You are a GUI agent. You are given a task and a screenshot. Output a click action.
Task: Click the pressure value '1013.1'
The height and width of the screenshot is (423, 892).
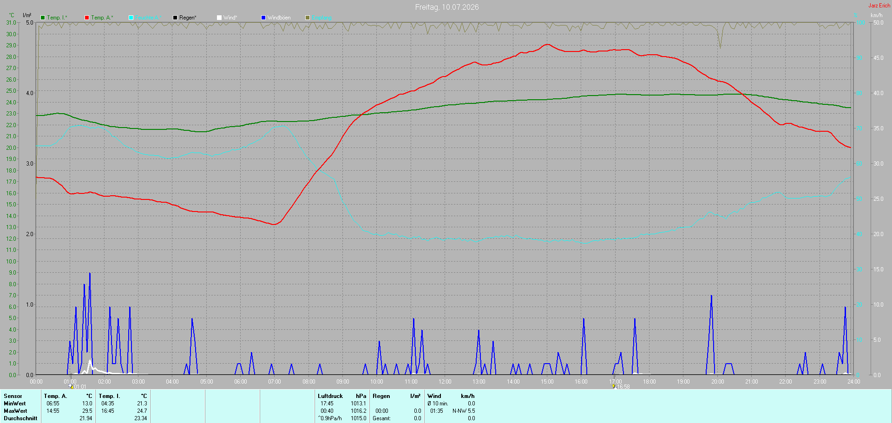(359, 404)
